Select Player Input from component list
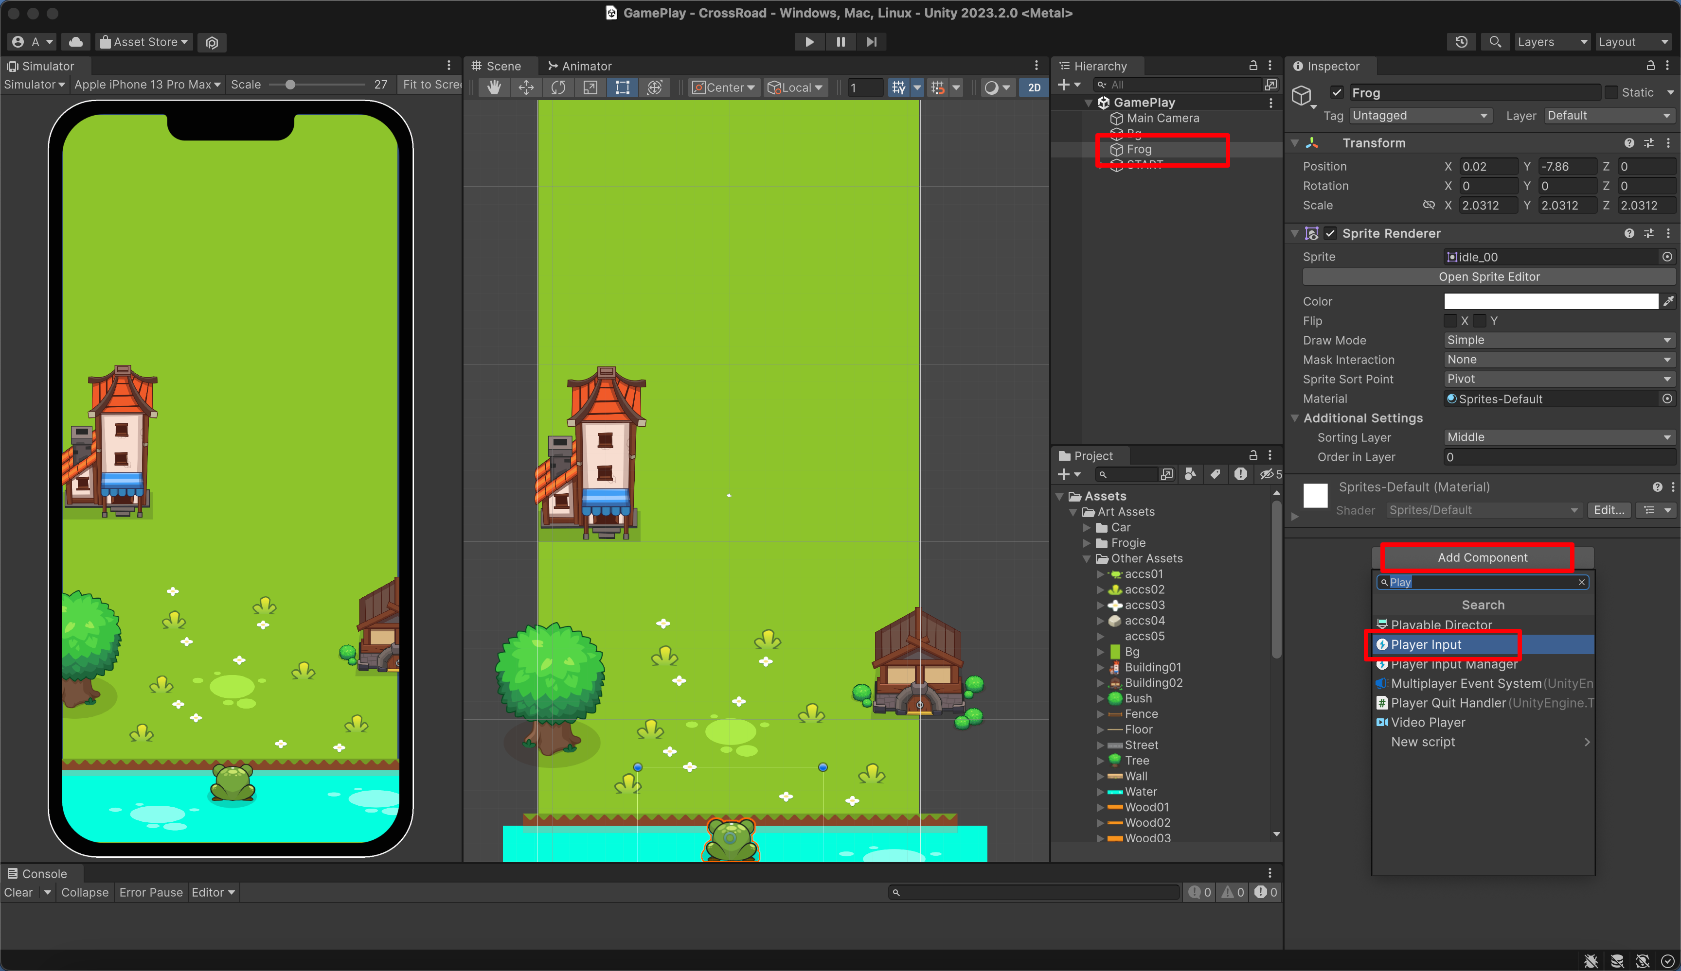1681x971 pixels. (1484, 644)
